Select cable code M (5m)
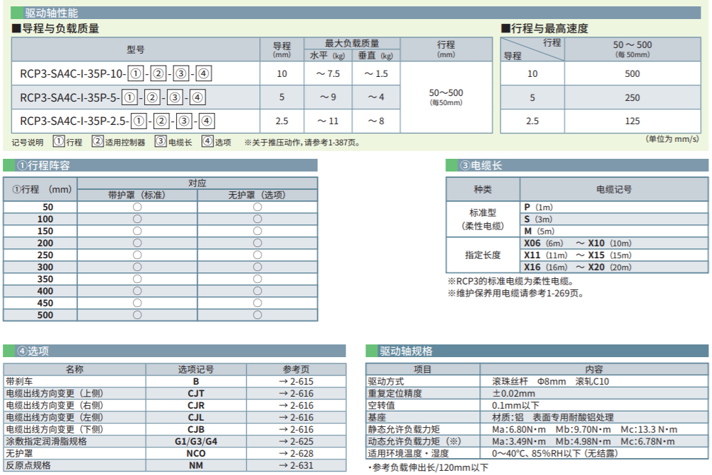This screenshot has height=475, width=712. [539, 232]
